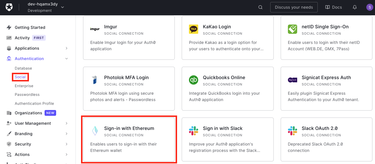Click the Sign in with Slack logo
375x164 pixels.
[x=194, y=131]
